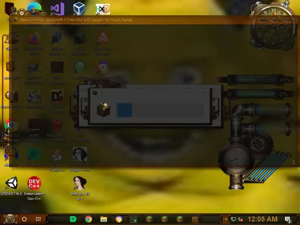The width and height of the screenshot is (300, 225).
Task: Select the Fake Minecraft desktop icon
Action: (x=80, y=38)
